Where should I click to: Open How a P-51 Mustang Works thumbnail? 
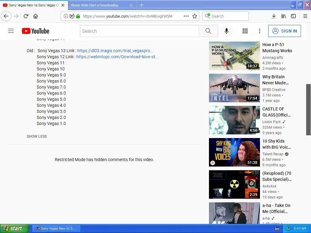pos(234,56)
